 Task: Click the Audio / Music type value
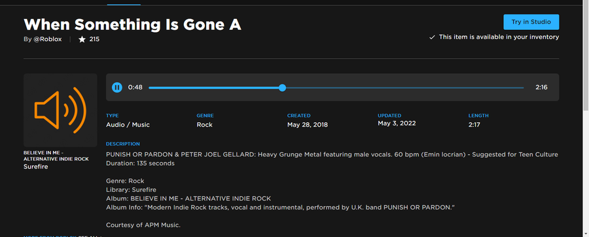pos(128,125)
